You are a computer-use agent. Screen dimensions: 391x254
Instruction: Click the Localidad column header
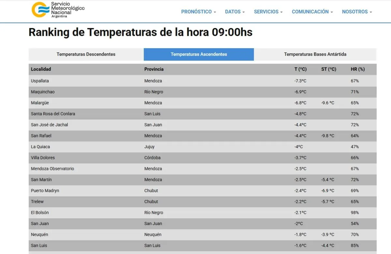(41, 69)
